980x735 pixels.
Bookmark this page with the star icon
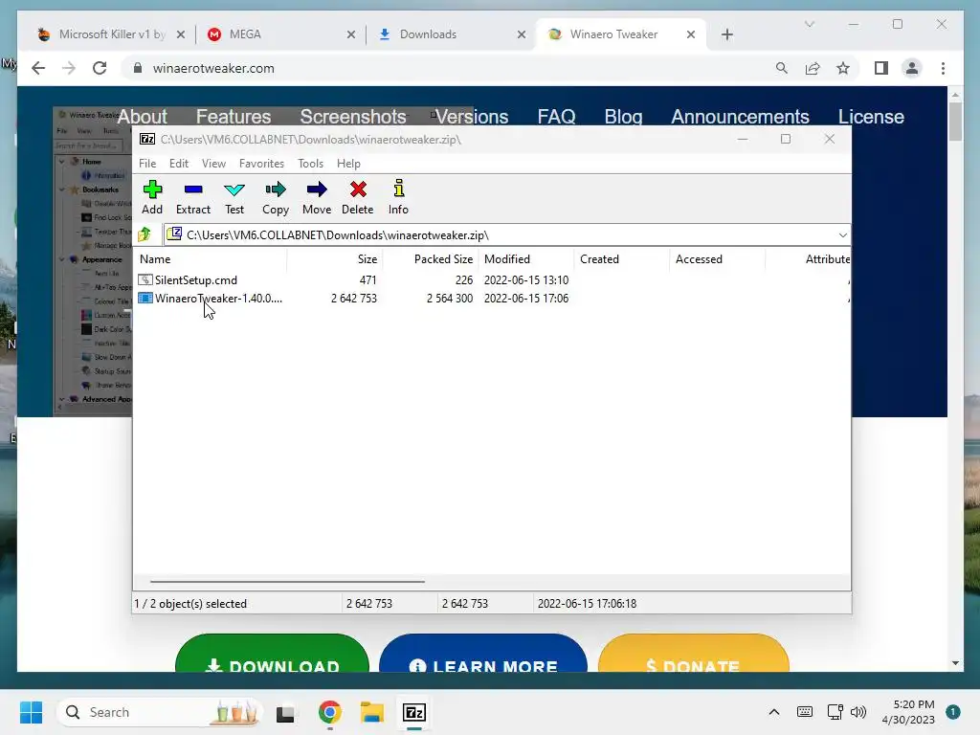click(x=843, y=68)
